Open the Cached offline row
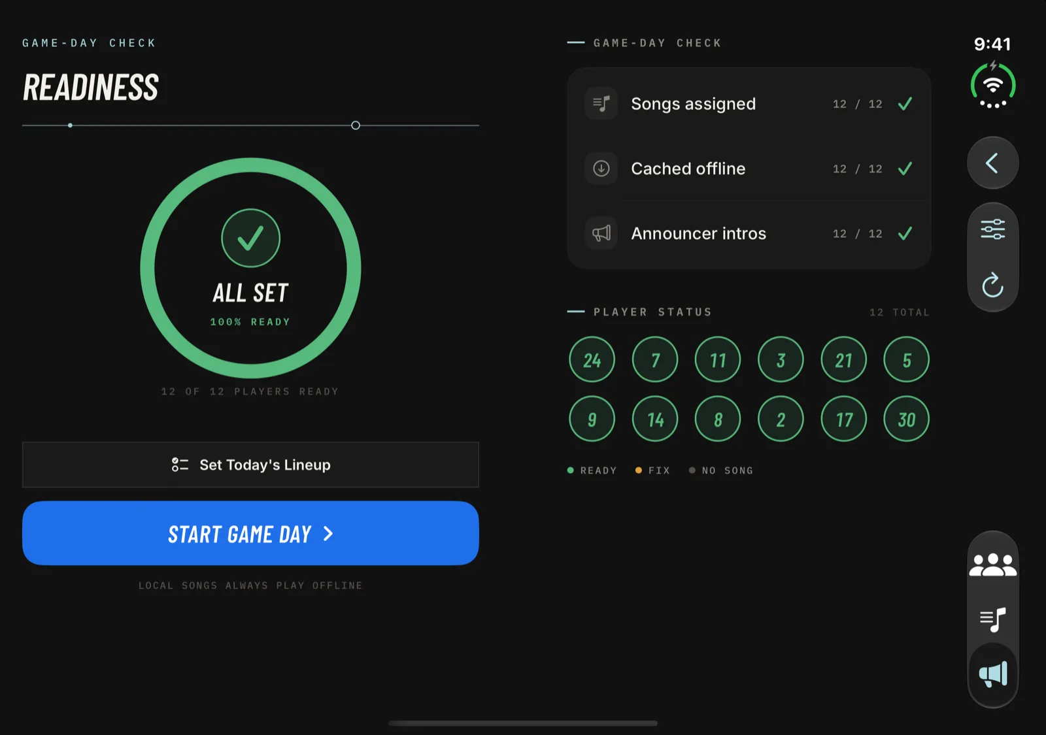This screenshot has width=1046, height=735. coord(749,169)
